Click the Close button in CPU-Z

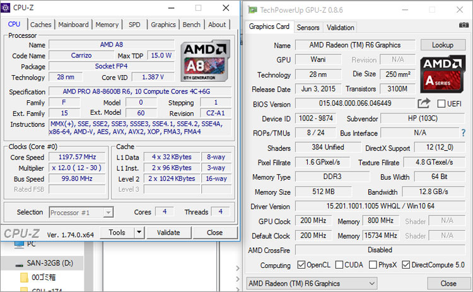pos(215,232)
